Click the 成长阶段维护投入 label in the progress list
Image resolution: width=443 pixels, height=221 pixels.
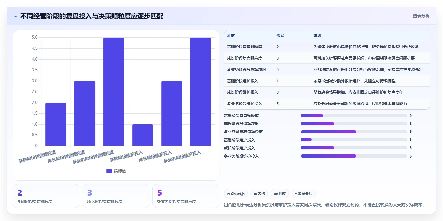pos(239,148)
